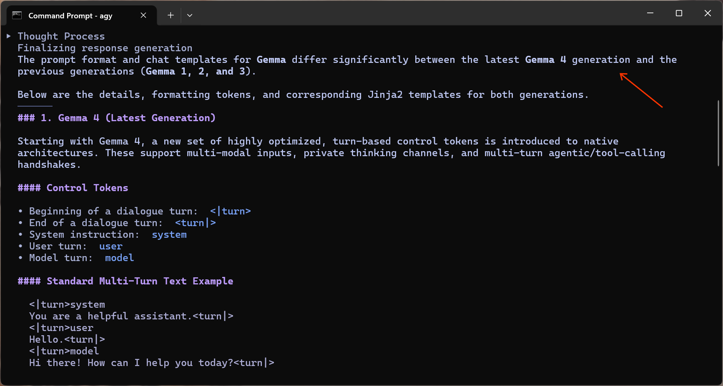
Task: Click the terminal icon on the Command Prompt tab
Action: coord(17,15)
